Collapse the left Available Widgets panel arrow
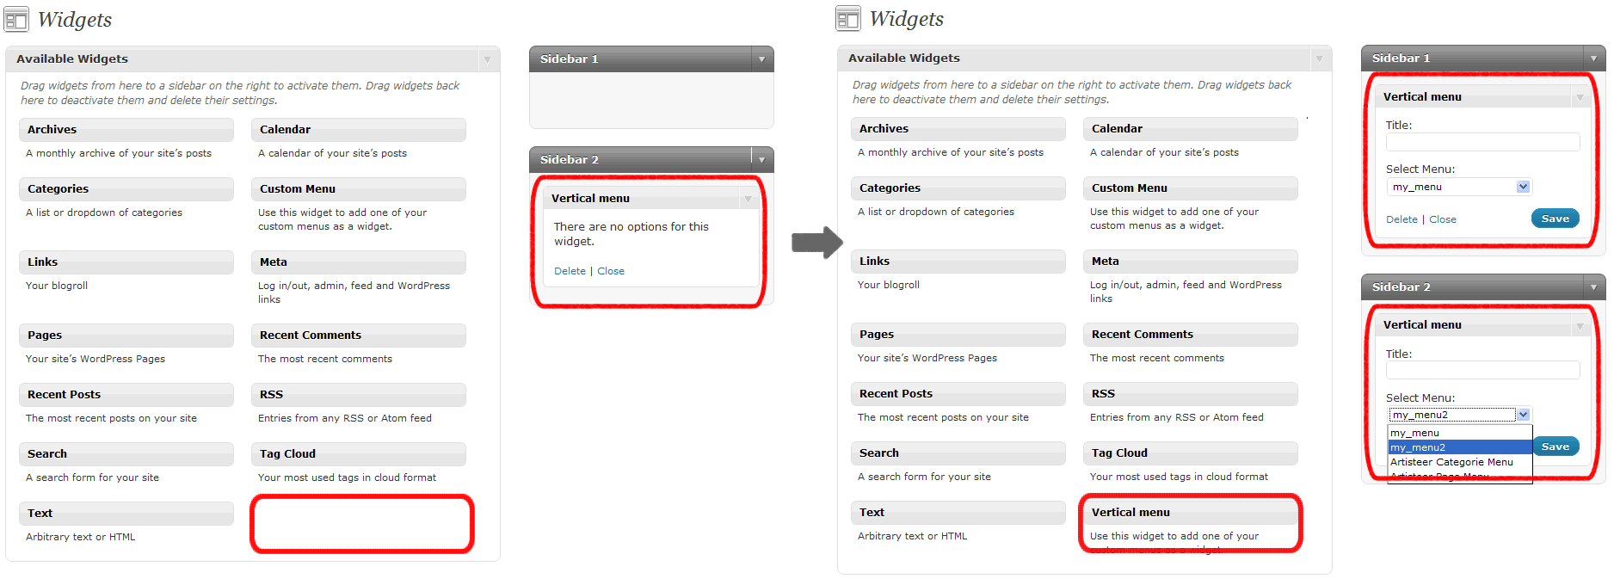The image size is (1614, 579). [x=487, y=59]
